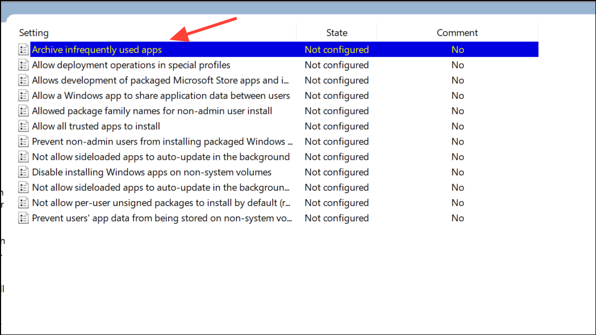
Task: Click the icon next to Allow a Windows app to share application data
Action: (x=23, y=96)
